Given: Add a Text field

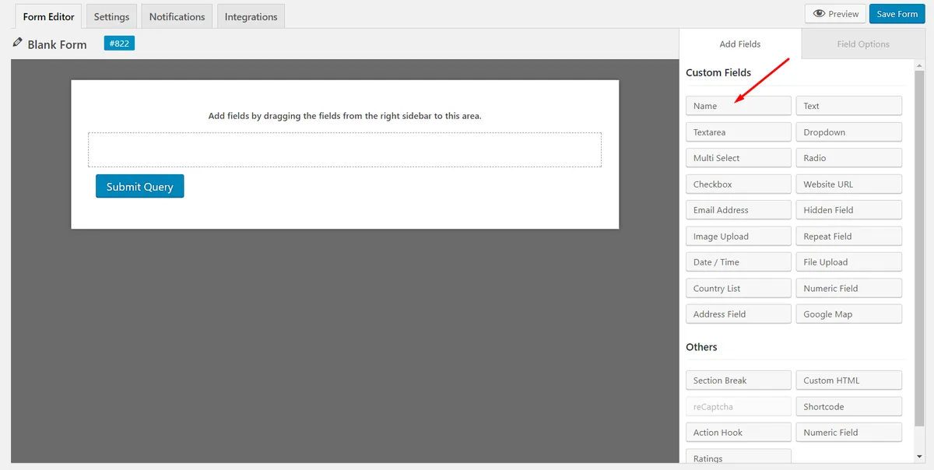Looking at the screenshot, I should point(848,106).
